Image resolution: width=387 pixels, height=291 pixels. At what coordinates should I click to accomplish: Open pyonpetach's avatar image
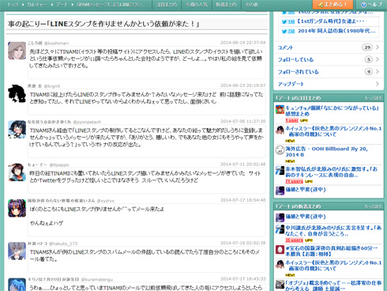pos(17,130)
